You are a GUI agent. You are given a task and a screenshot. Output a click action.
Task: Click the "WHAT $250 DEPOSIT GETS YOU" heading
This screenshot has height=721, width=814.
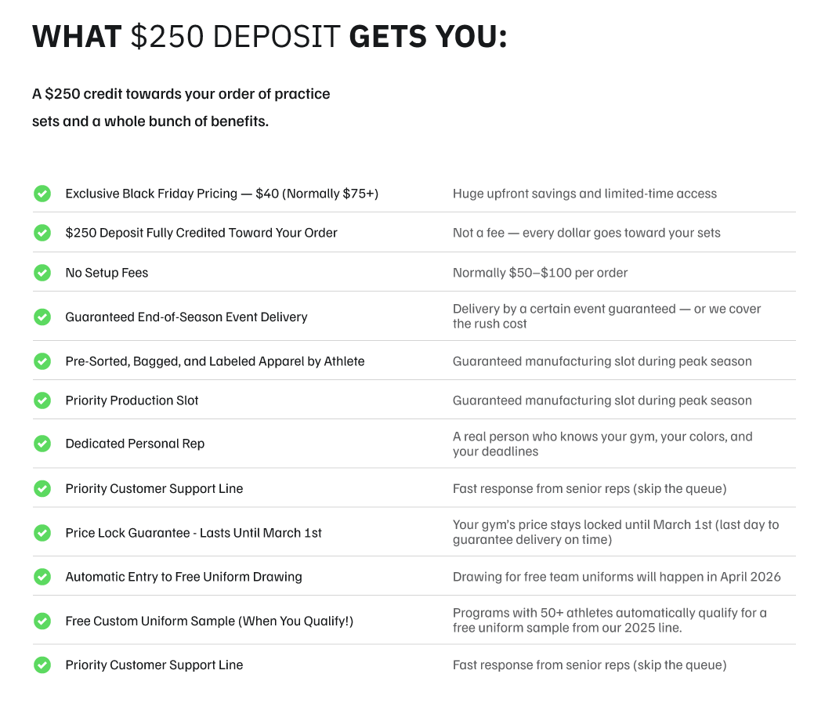[270, 37]
